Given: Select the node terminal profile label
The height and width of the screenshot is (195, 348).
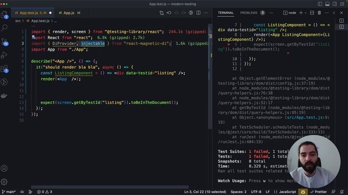Looking at the screenshot, I should [x=290, y=13].
